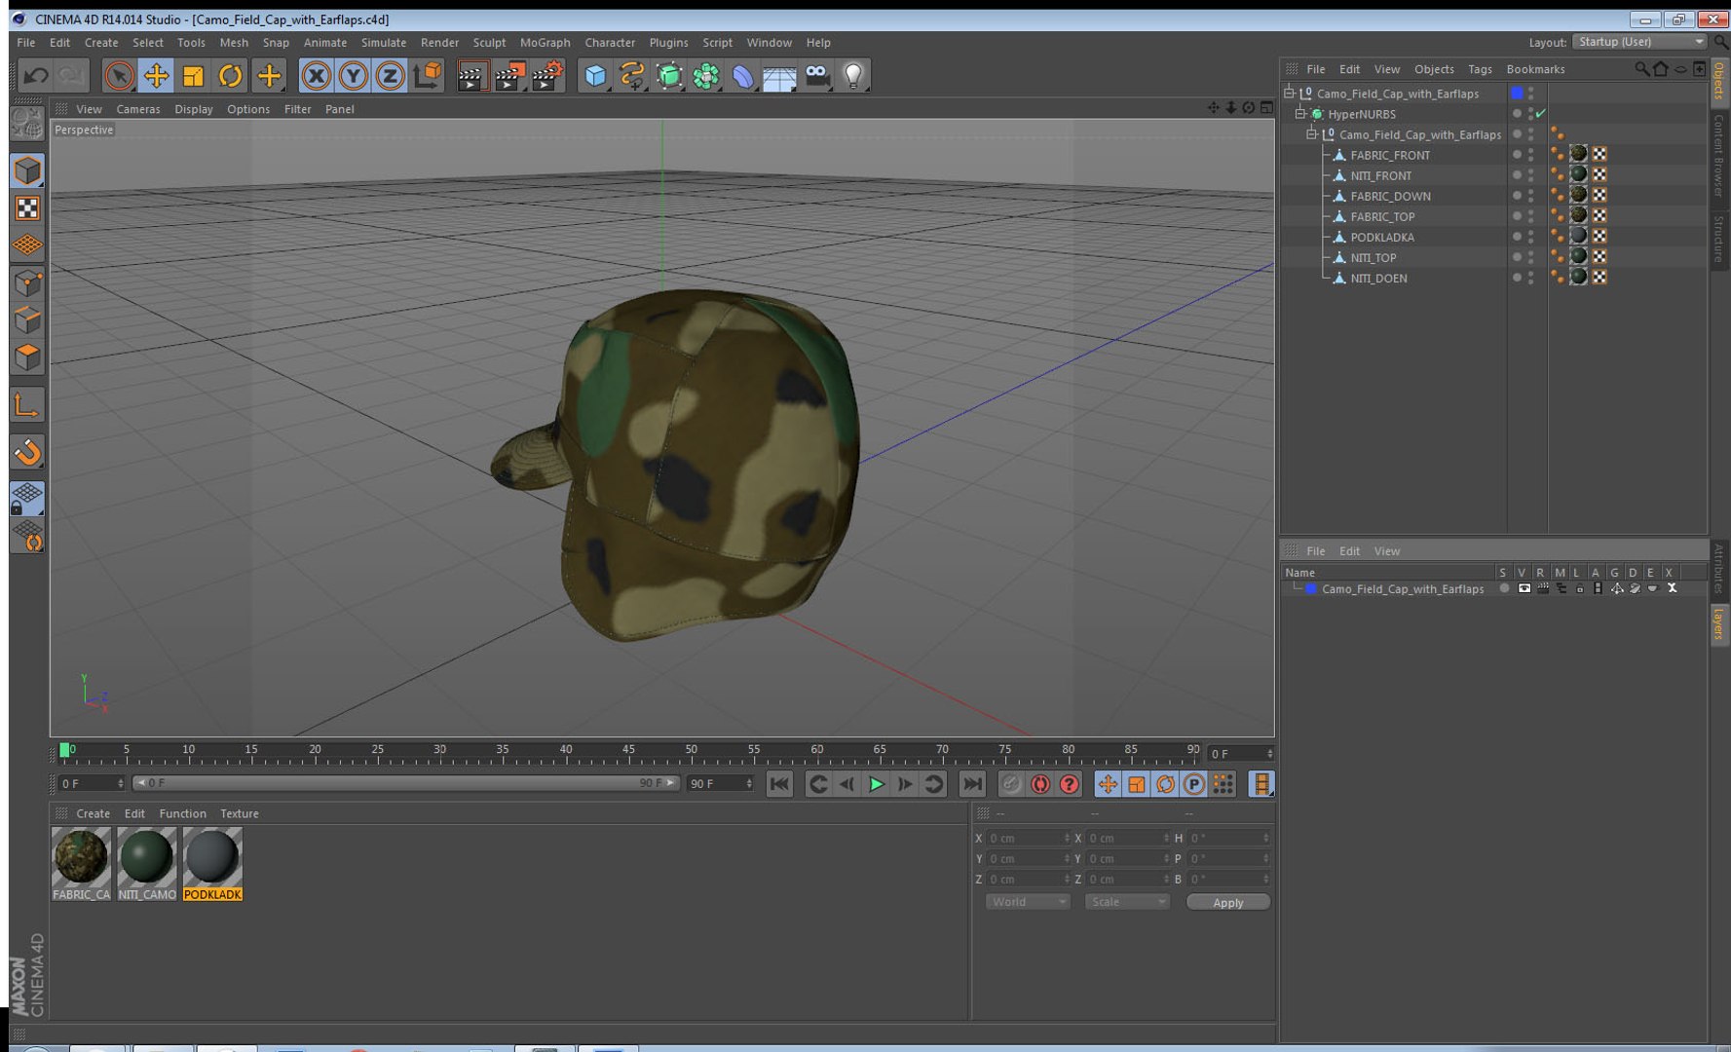
Task: Open the spline pen tools icon
Action: pyautogui.click(x=632, y=75)
